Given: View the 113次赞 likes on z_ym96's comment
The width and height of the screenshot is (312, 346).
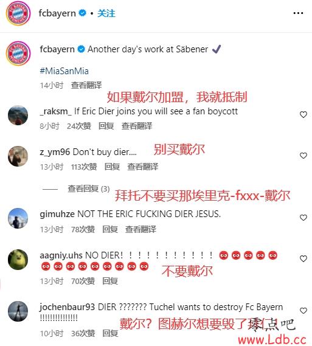Looking at the screenshot, I should [x=84, y=167].
